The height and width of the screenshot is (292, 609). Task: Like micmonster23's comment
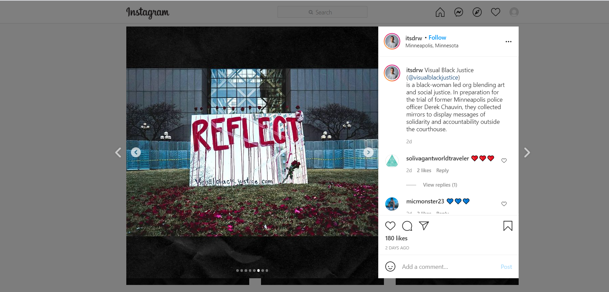tap(504, 204)
